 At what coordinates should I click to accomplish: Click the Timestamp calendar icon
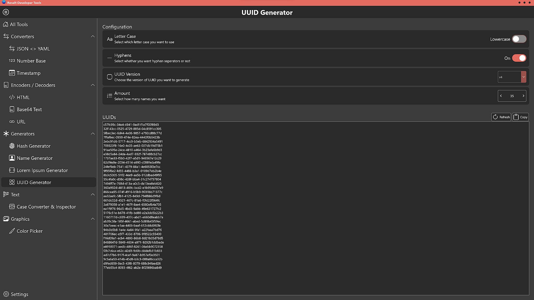tap(12, 73)
